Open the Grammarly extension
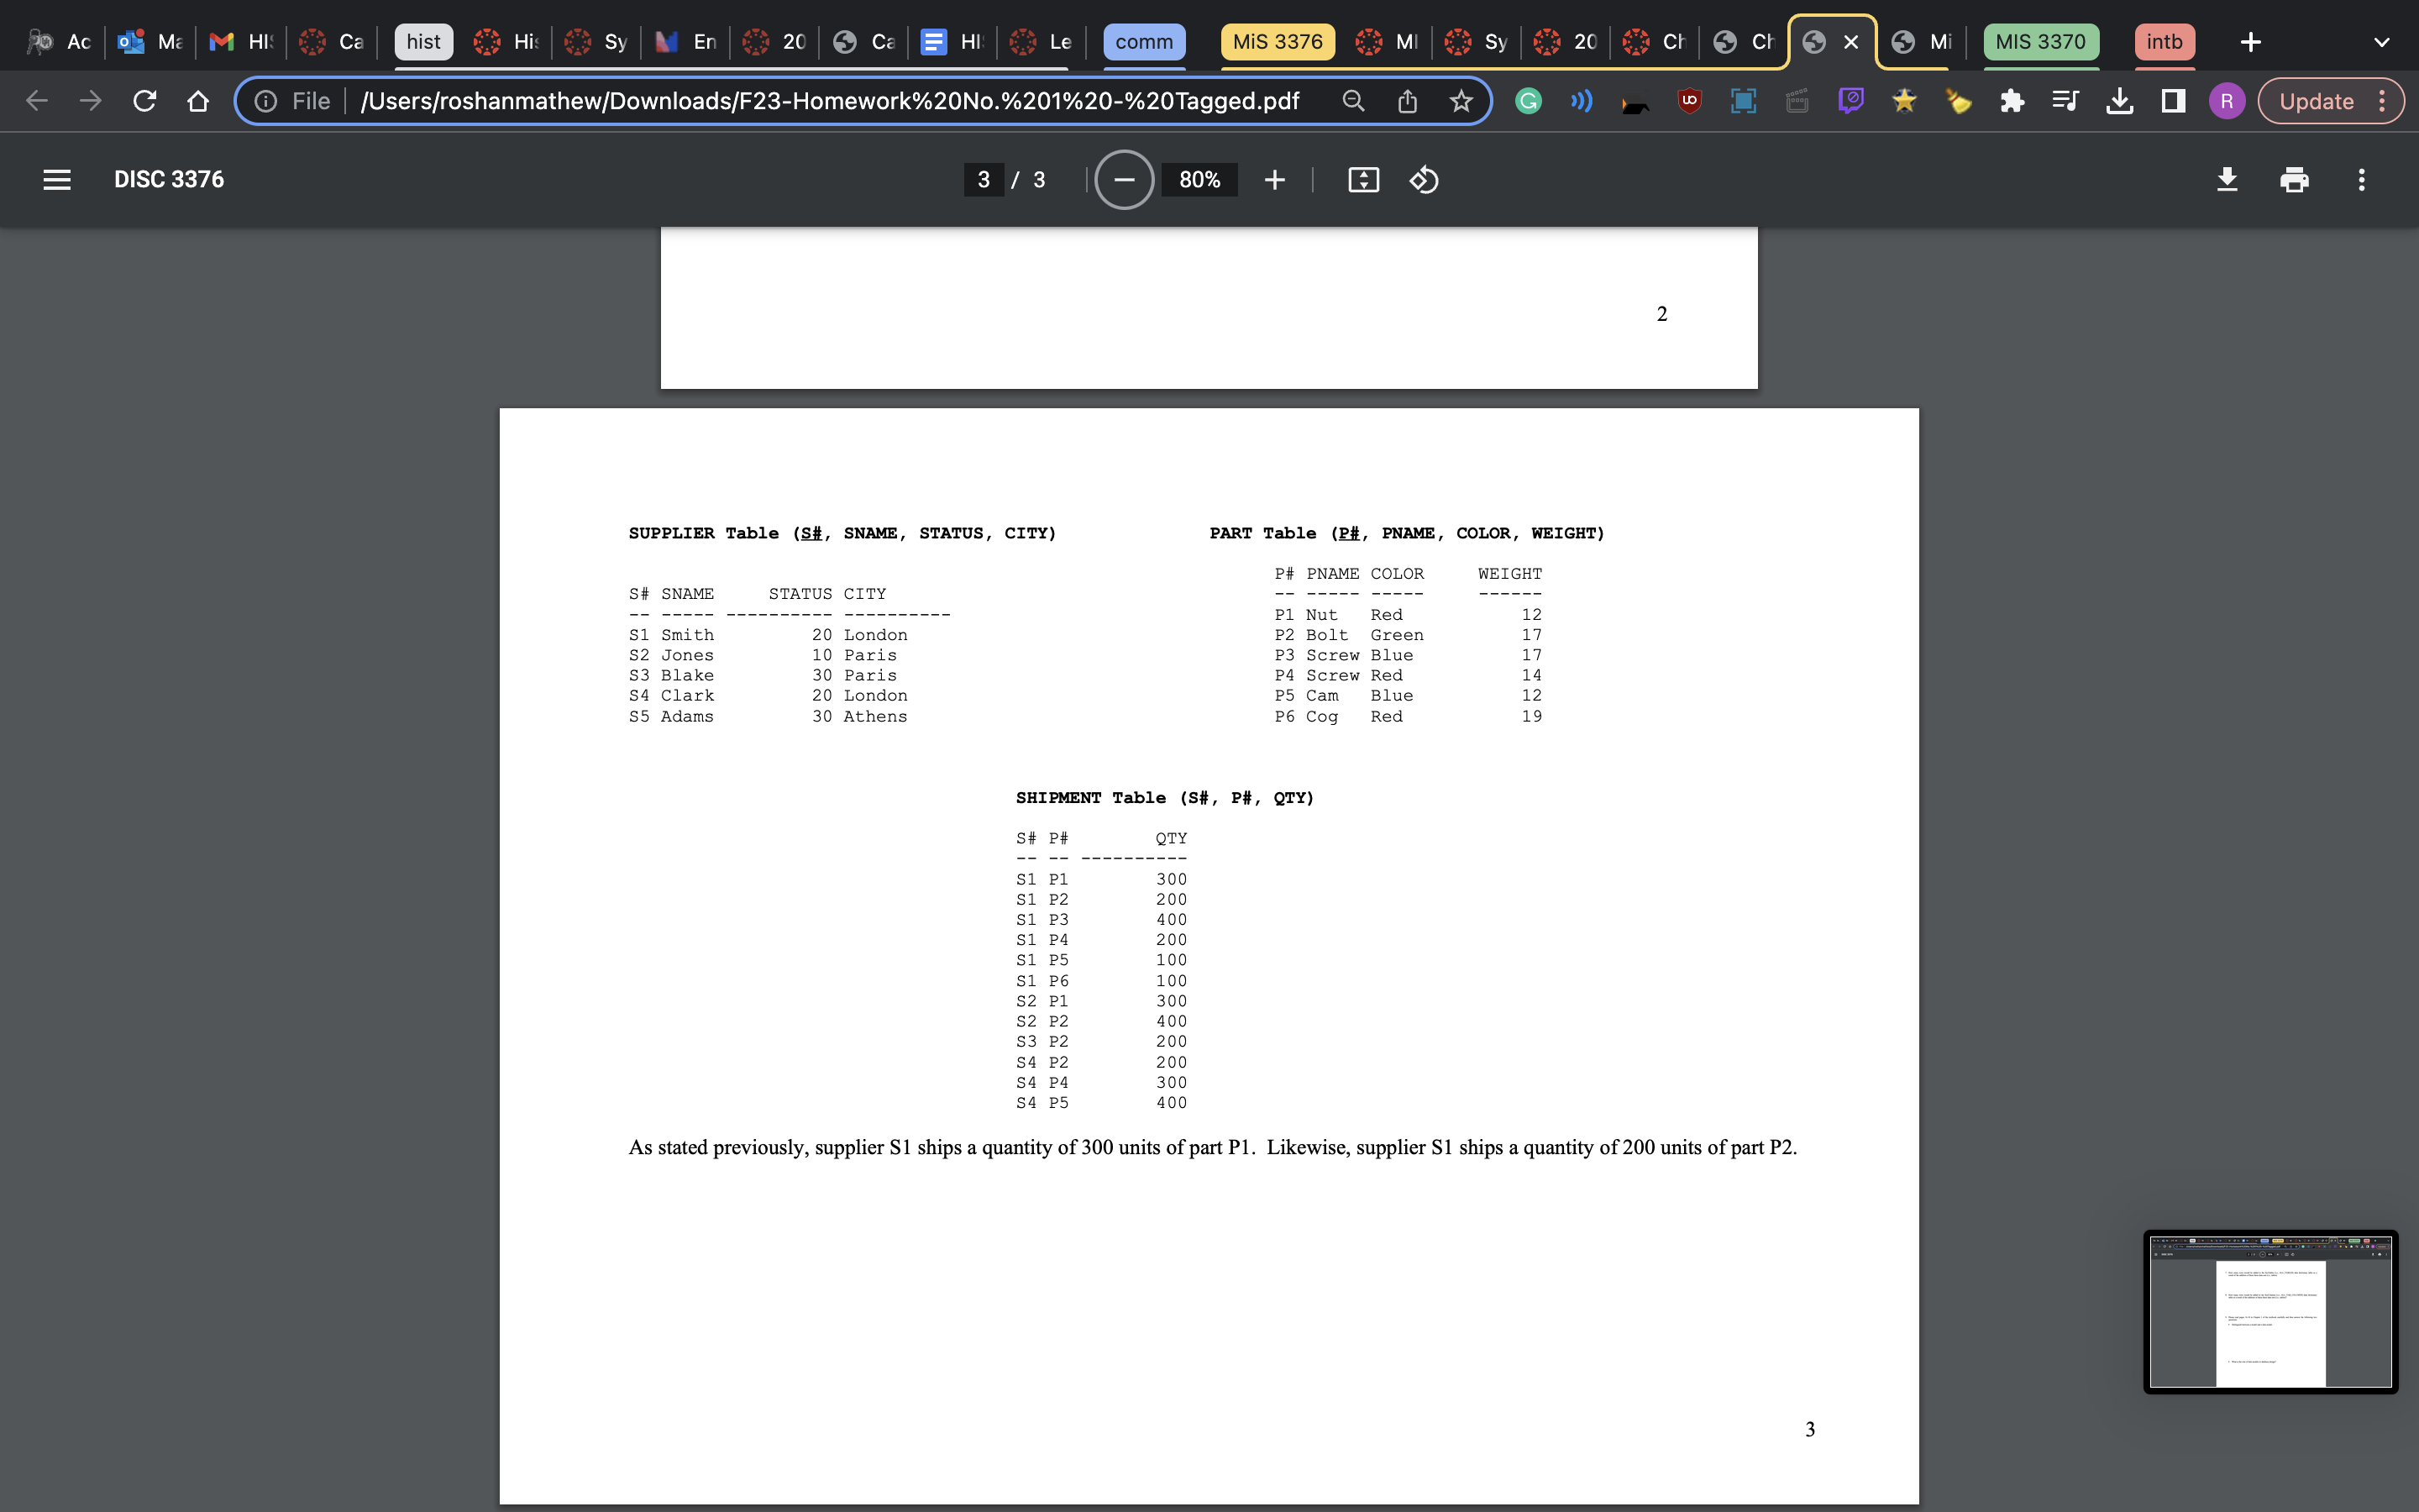The width and height of the screenshot is (2419, 1512). pos(1527,100)
